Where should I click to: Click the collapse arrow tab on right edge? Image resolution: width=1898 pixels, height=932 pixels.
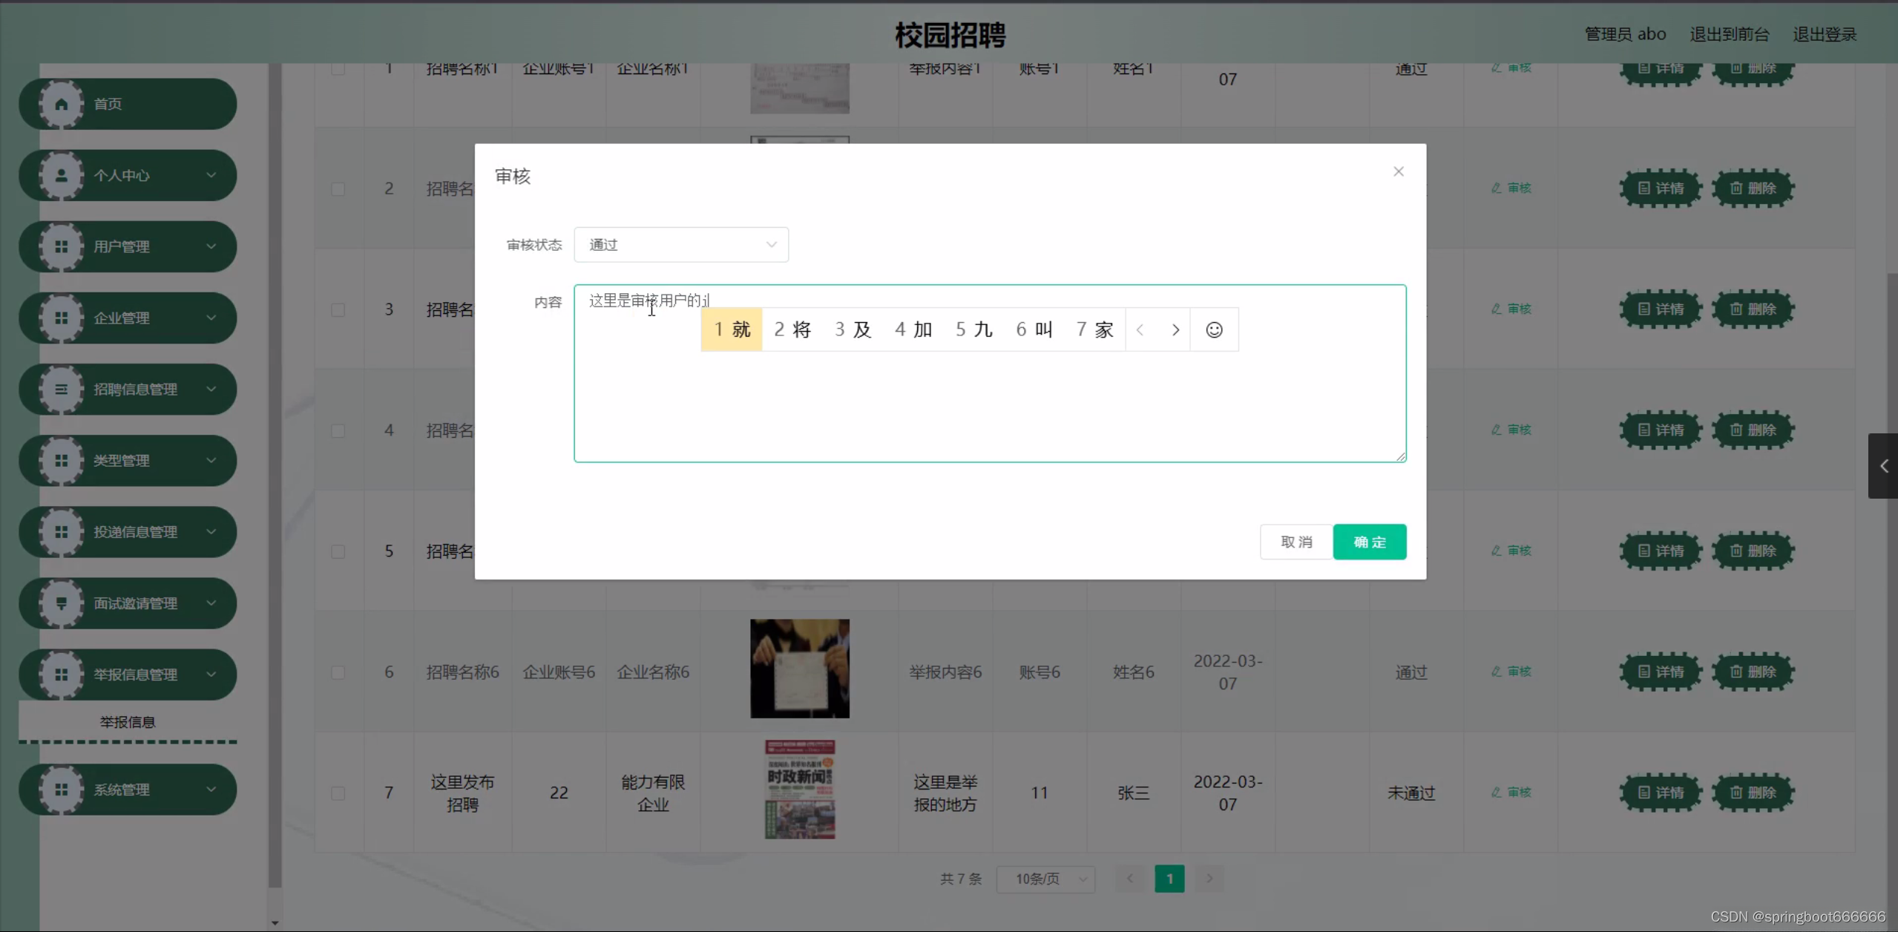click(1883, 466)
